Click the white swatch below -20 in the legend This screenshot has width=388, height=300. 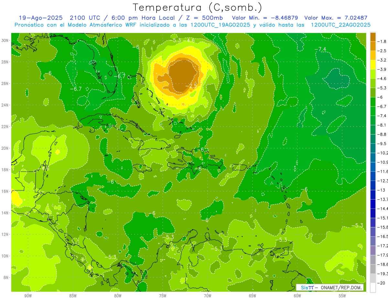pyautogui.click(x=373, y=287)
